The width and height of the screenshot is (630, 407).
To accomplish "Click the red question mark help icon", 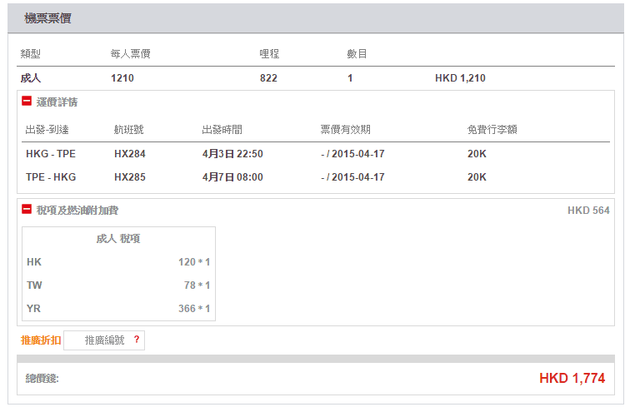I will tap(136, 340).
